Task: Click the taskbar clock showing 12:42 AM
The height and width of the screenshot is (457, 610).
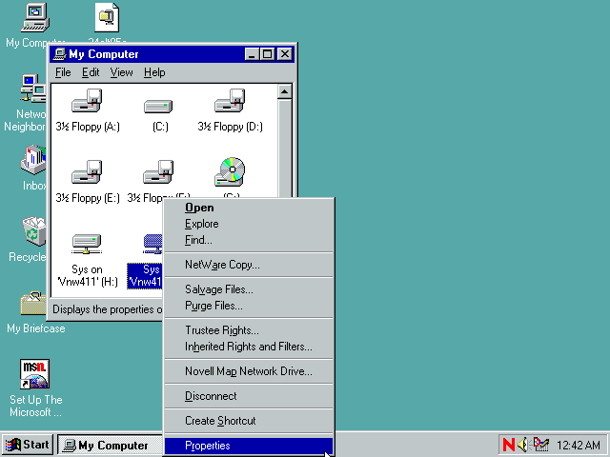Action: click(x=579, y=445)
